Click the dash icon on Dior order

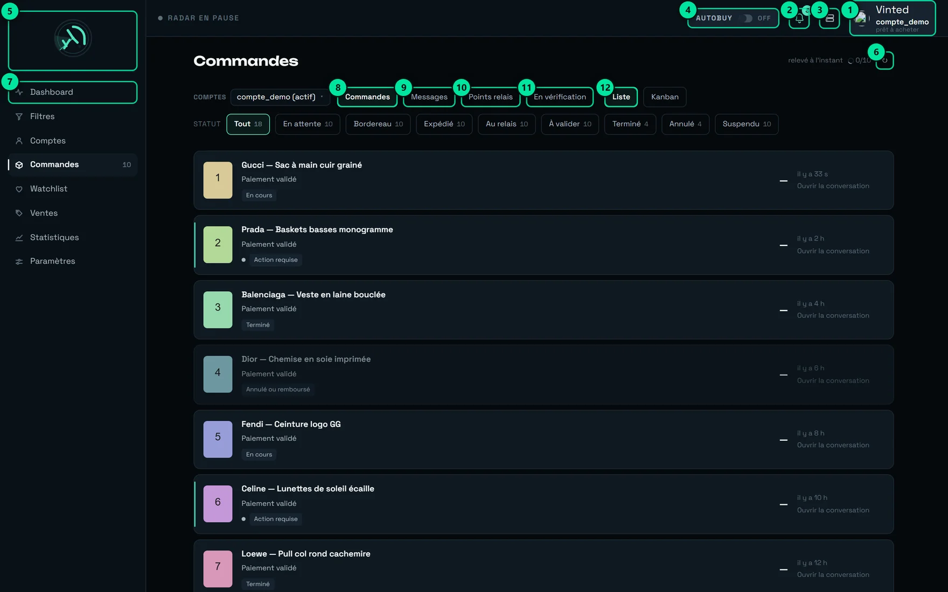click(783, 375)
